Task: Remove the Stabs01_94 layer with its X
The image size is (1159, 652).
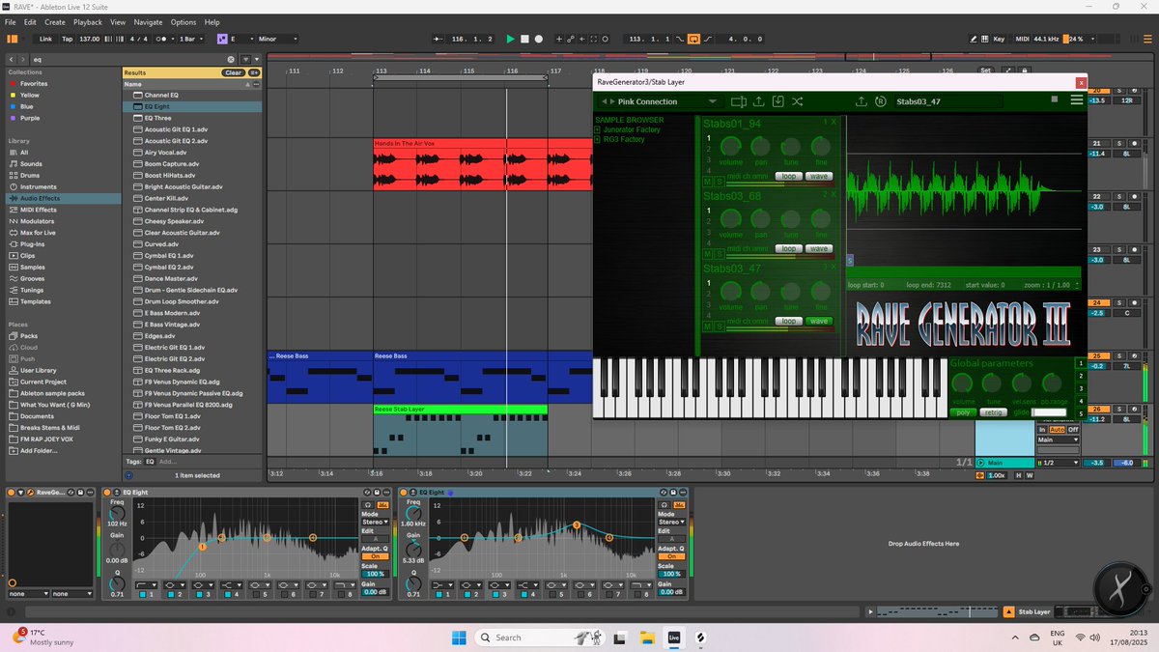Action: click(x=834, y=122)
